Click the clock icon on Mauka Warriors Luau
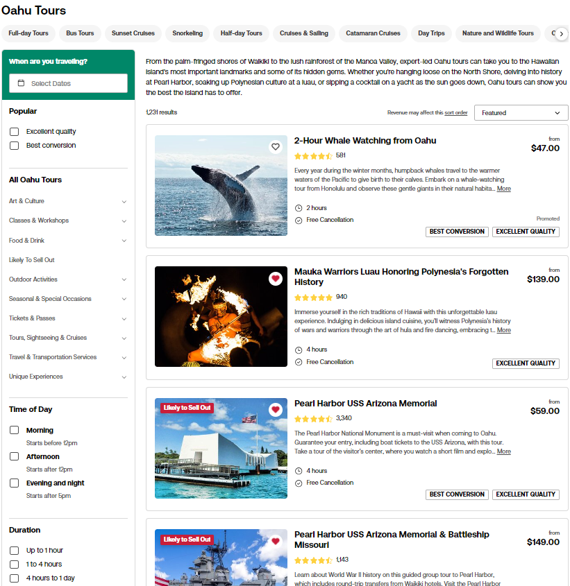 (299, 350)
